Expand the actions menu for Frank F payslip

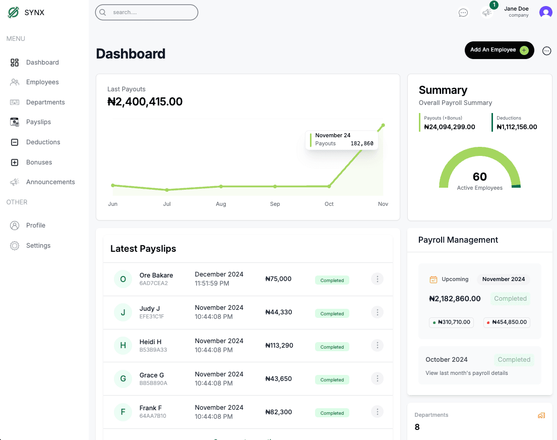click(x=377, y=412)
